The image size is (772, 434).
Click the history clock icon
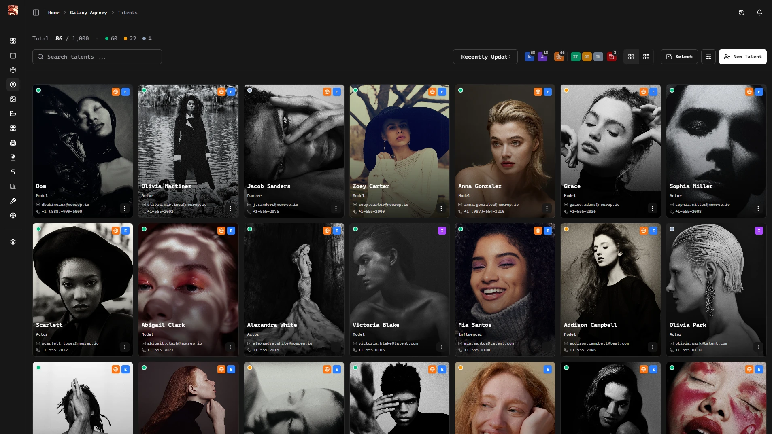741,13
